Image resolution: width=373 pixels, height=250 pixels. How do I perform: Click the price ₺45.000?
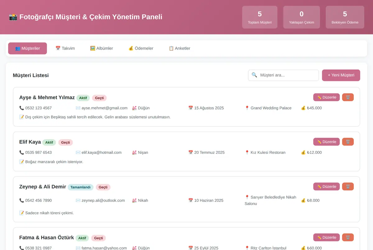[314, 108]
